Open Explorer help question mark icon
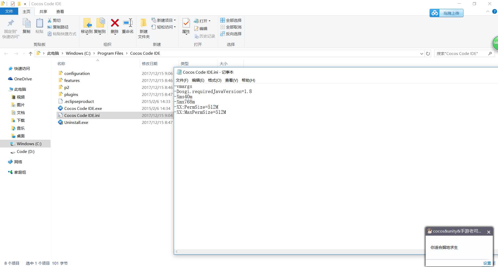This screenshot has width=498, height=267. tap(495, 11)
